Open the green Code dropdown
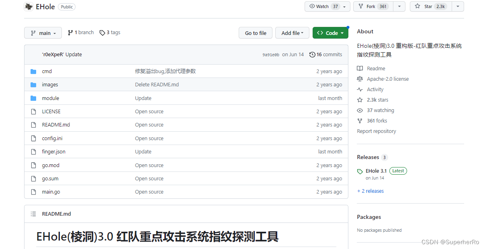The height and width of the screenshot is (249, 485). (x=330, y=33)
